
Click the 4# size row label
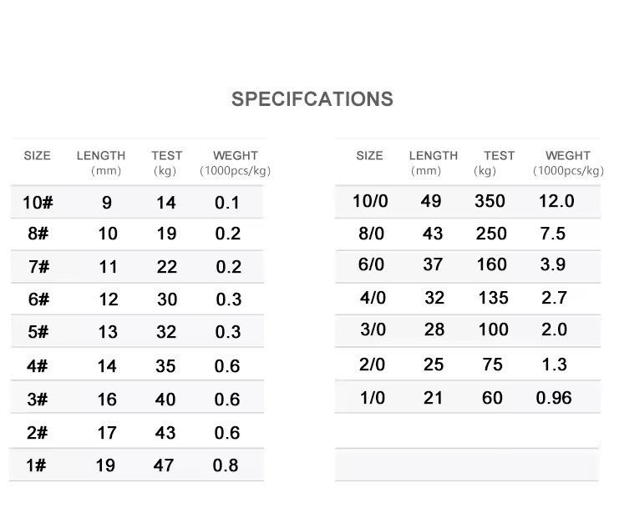point(37,366)
